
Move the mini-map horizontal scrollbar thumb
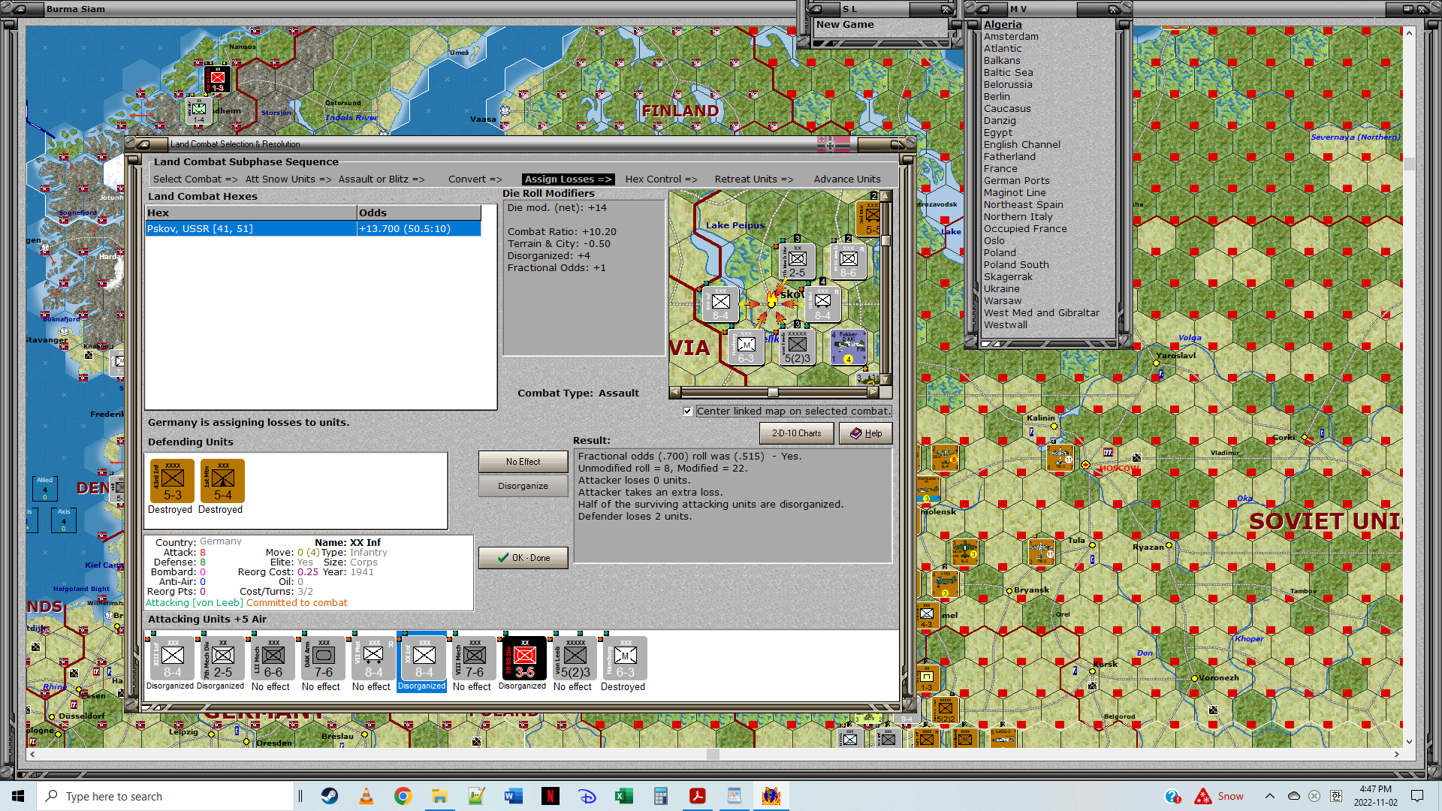(x=773, y=392)
